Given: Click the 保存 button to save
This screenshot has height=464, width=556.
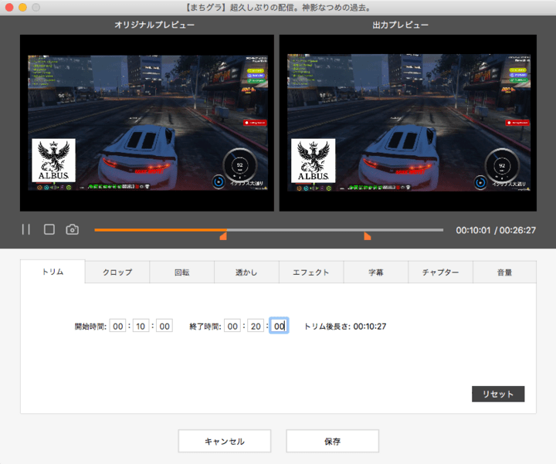Looking at the screenshot, I should click(x=333, y=442).
